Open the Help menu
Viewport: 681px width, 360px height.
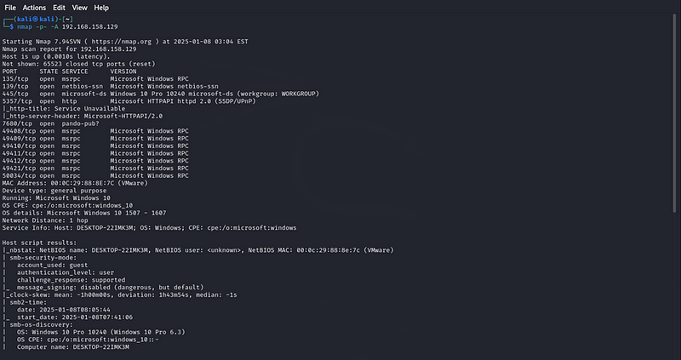101,8
